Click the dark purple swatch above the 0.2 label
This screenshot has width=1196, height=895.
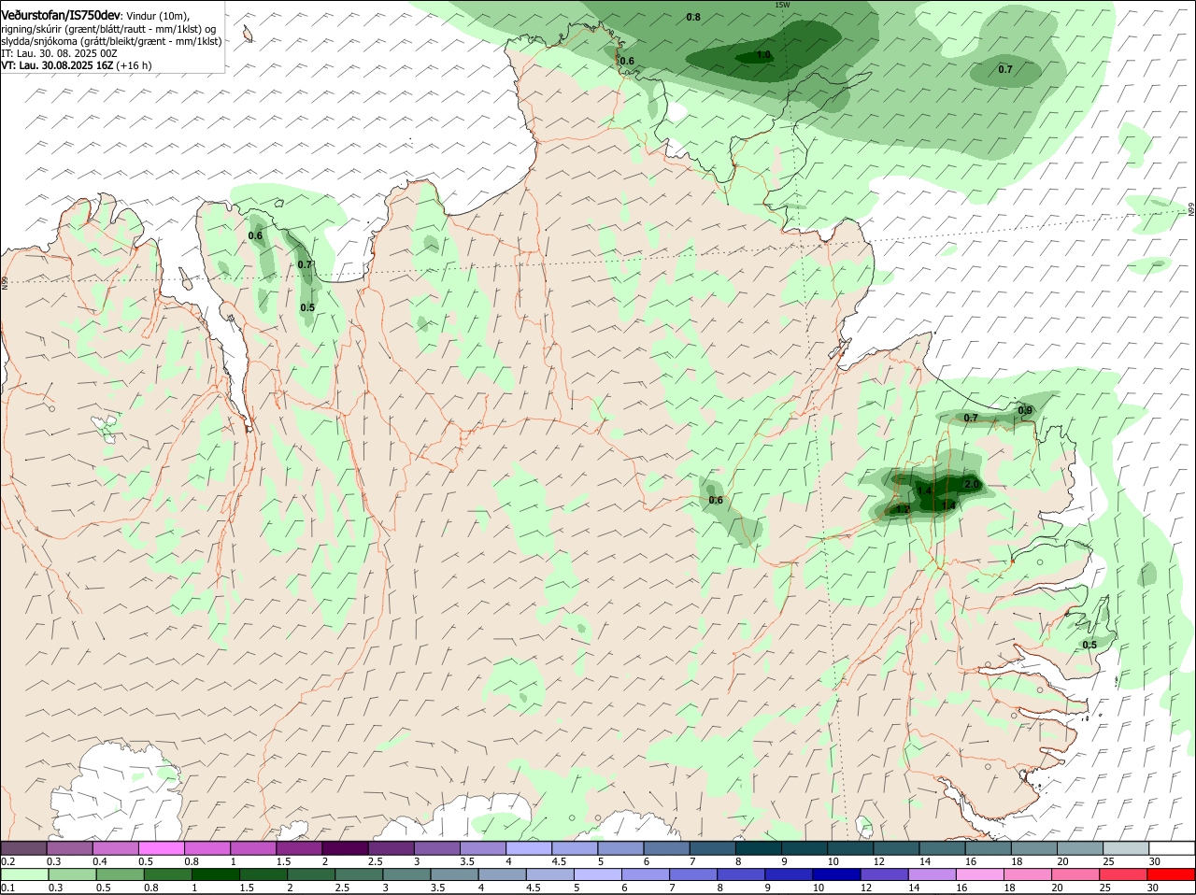point(23,847)
